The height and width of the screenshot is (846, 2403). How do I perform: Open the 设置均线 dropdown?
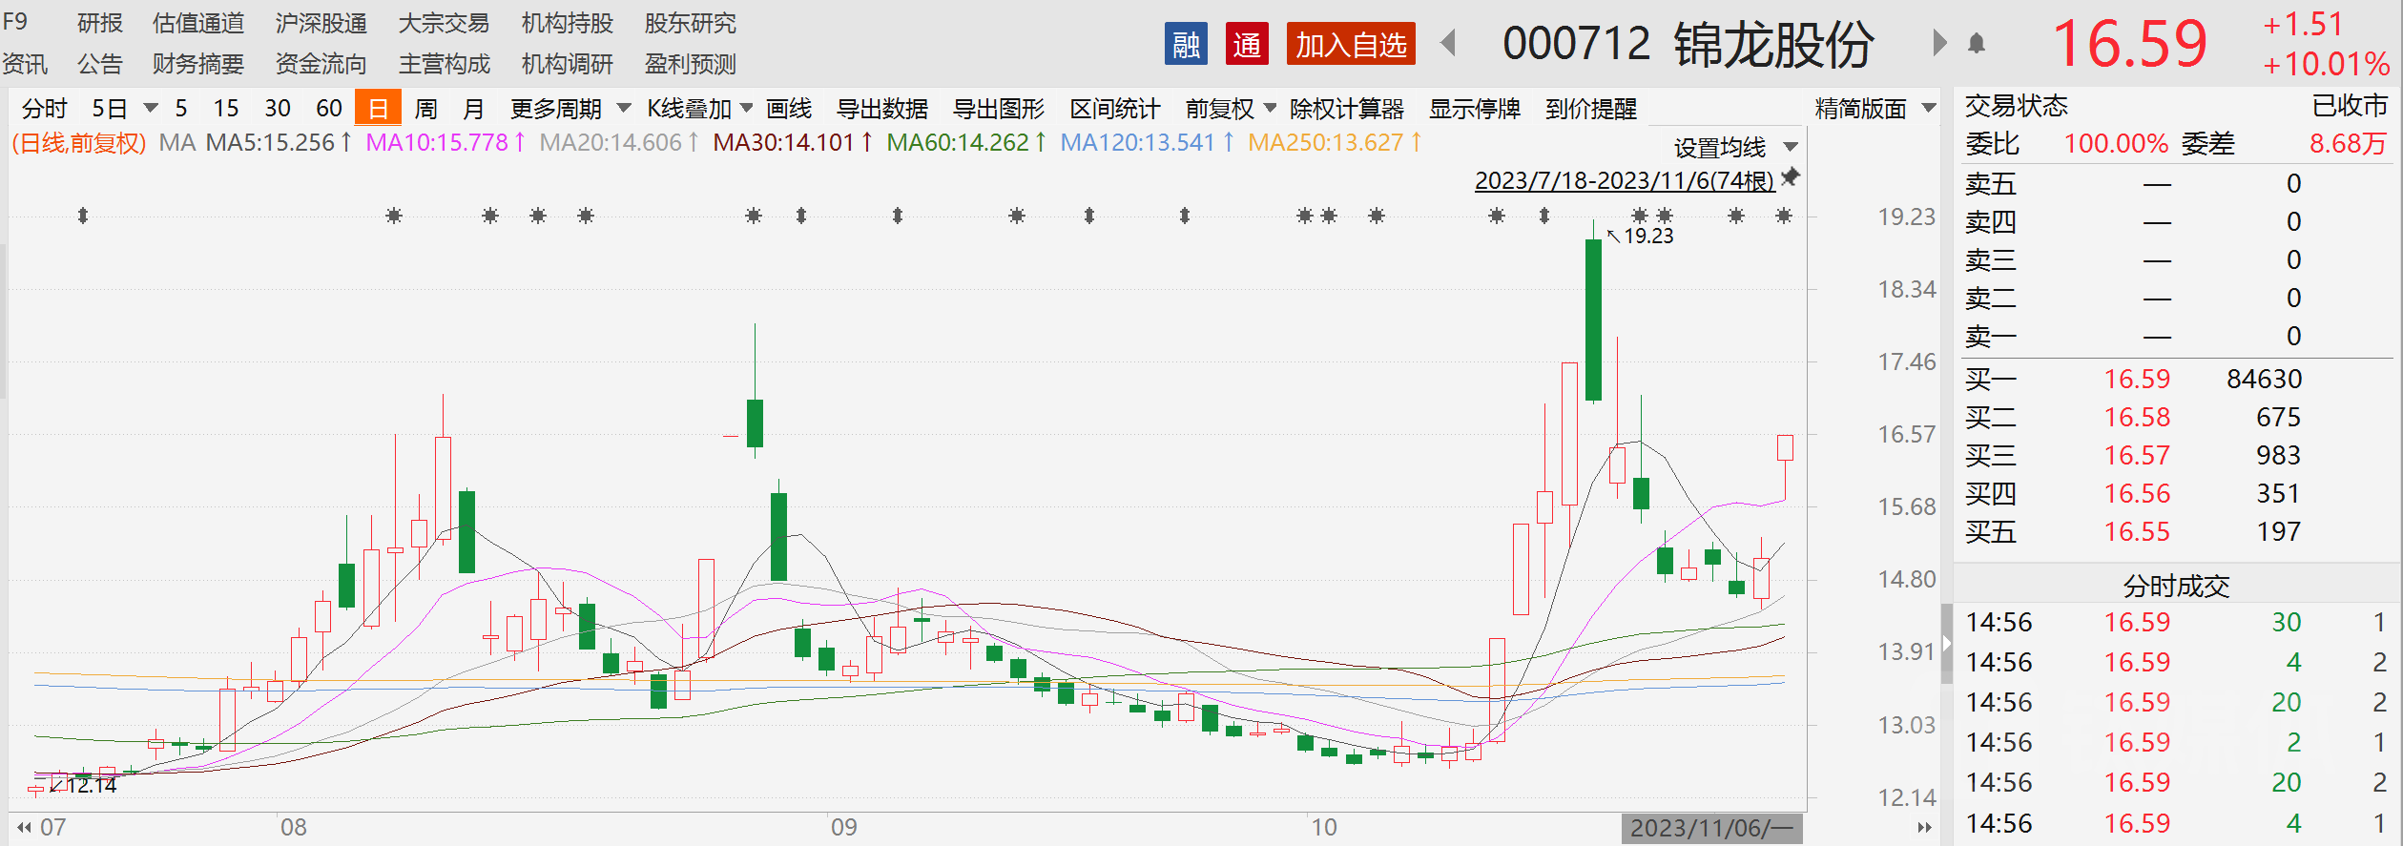1735,148
